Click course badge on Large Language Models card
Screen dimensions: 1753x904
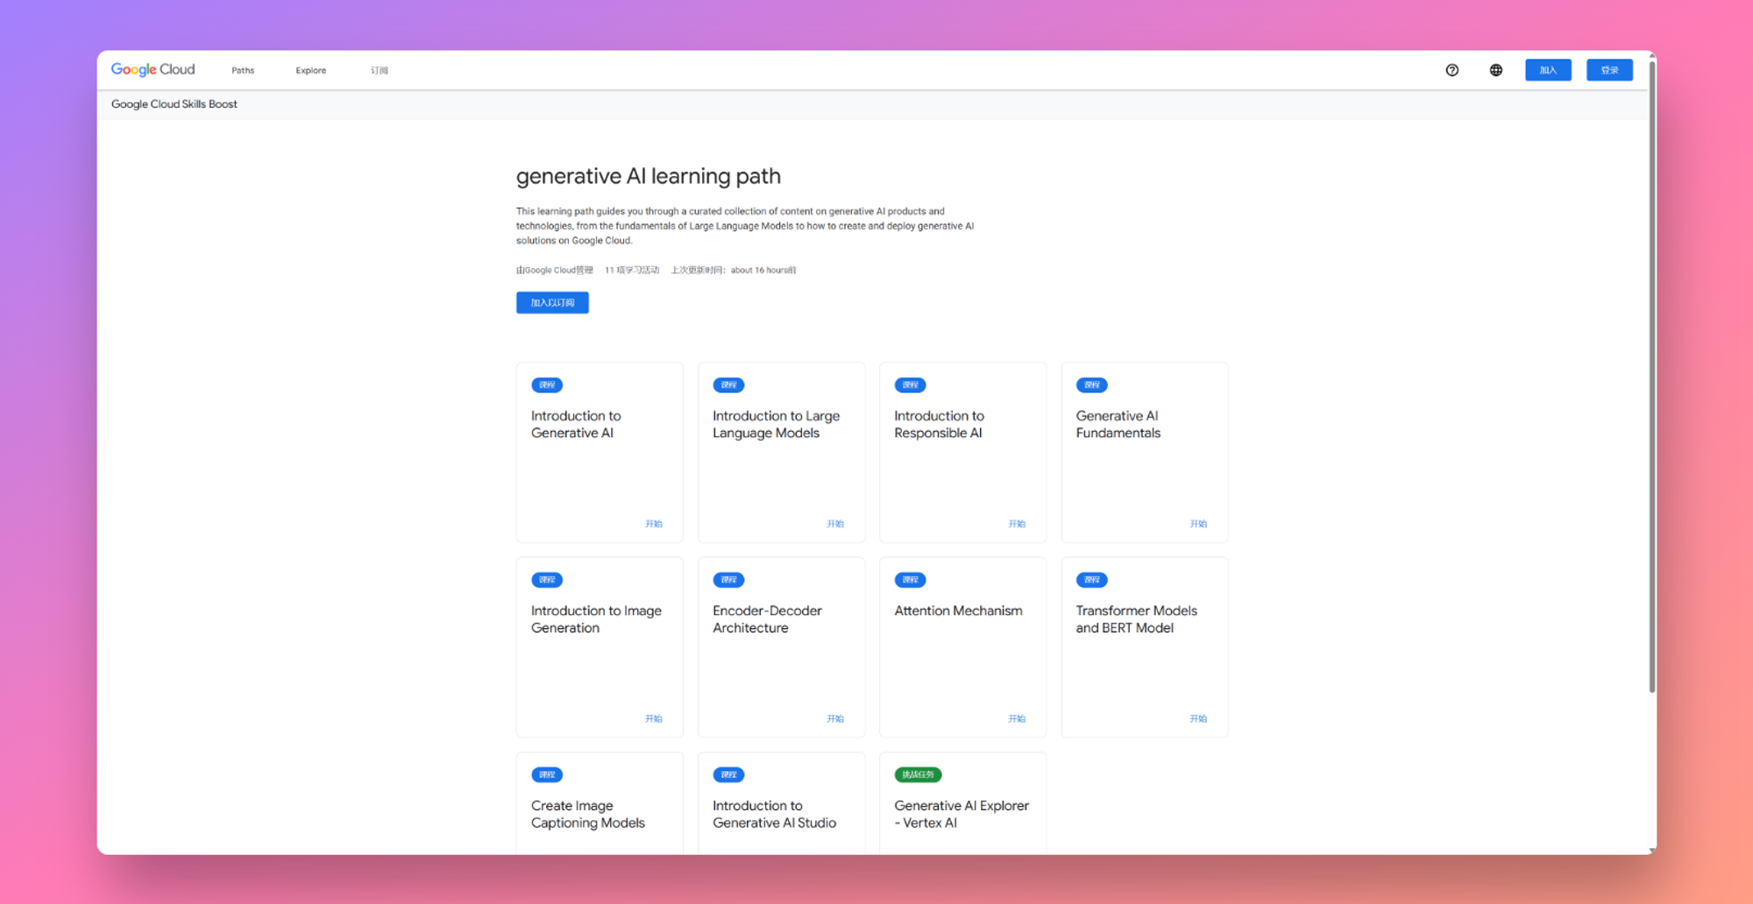[x=728, y=385]
